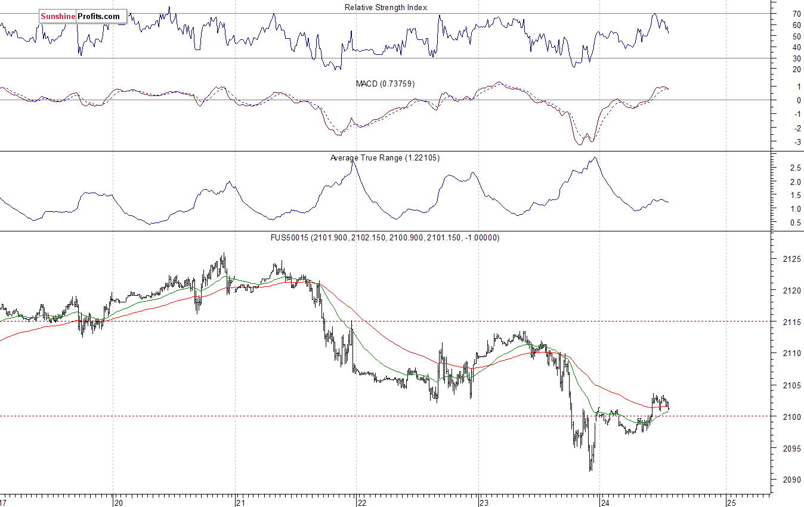
Task: Click the ATR axis value 2.5
Action: 795,168
